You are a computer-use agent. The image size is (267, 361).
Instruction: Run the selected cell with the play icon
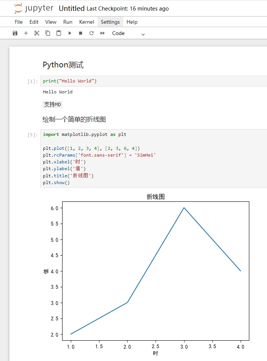[70, 33]
